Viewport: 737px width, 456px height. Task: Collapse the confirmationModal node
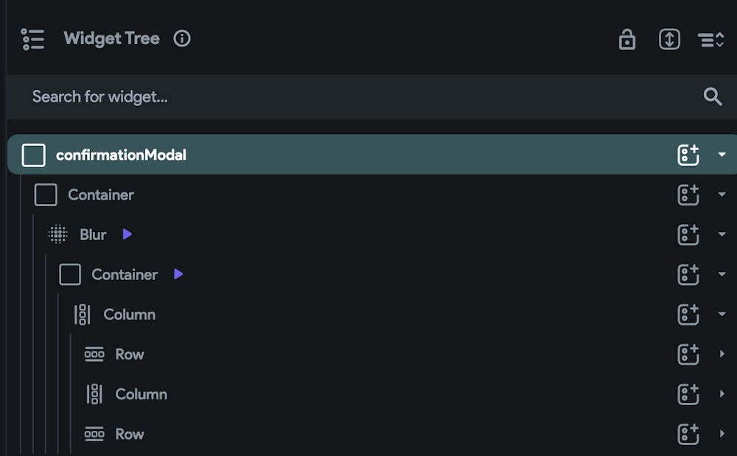pyautogui.click(x=722, y=155)
